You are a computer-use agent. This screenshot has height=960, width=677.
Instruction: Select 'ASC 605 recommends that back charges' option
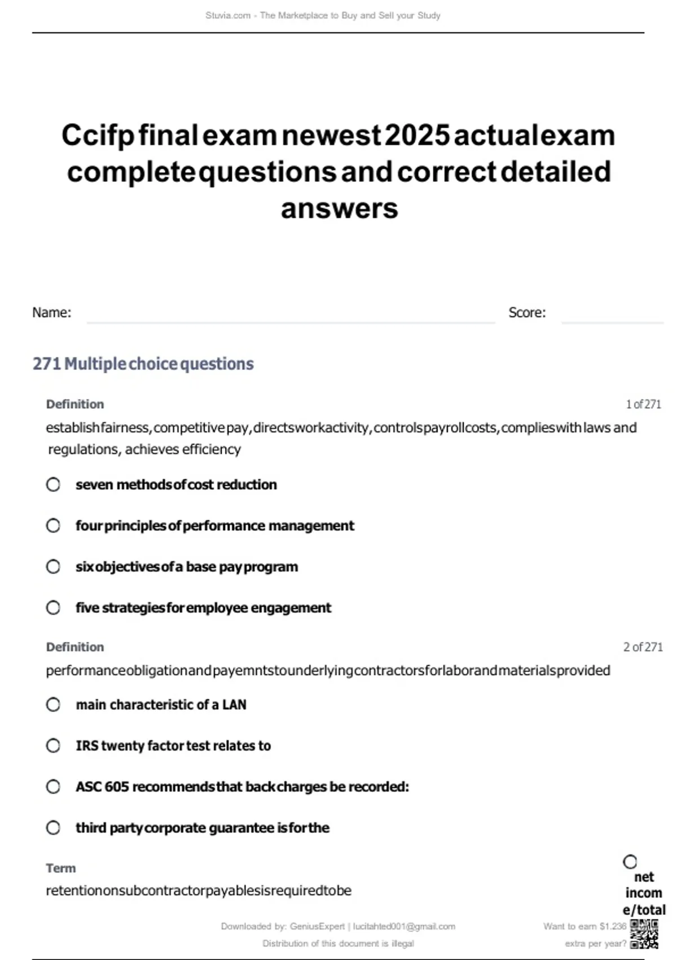point(53,787)
